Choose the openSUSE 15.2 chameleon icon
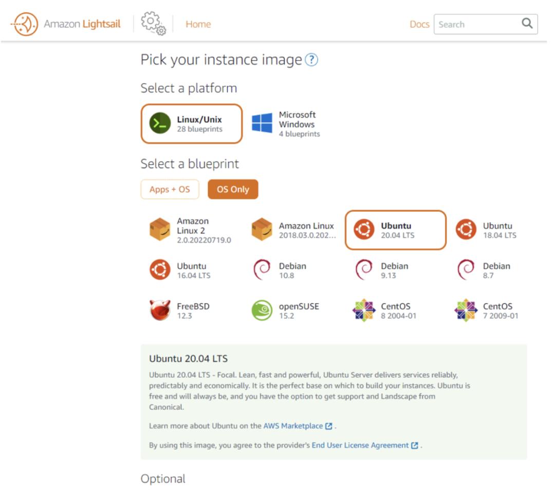The image size is (555, 493). point(262,311)
